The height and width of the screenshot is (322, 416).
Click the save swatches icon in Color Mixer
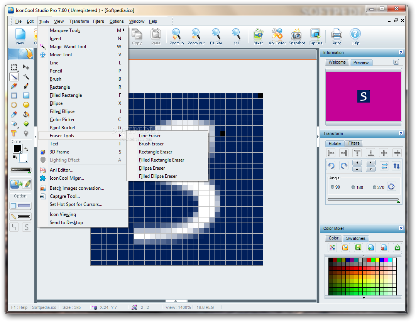pos(358,248)
